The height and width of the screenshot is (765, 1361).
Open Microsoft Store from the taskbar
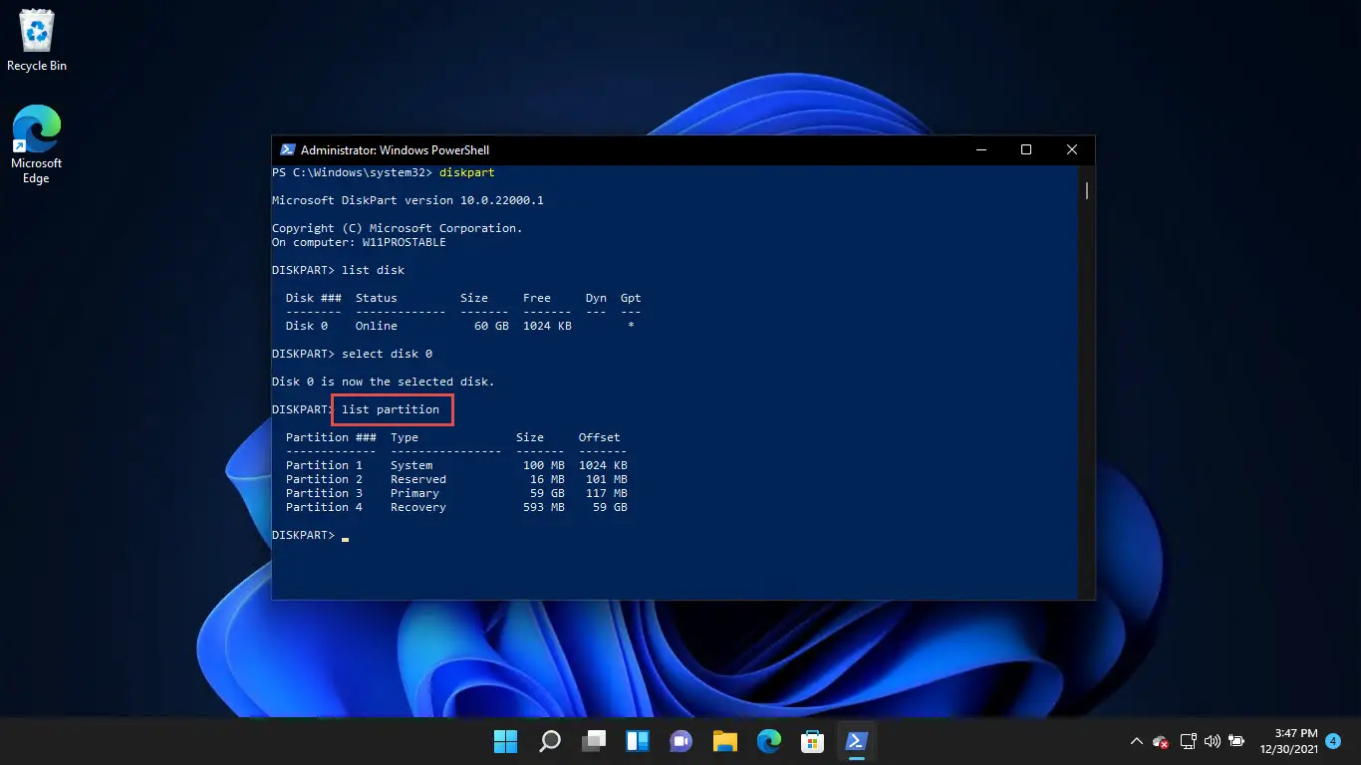click(812, 741)
